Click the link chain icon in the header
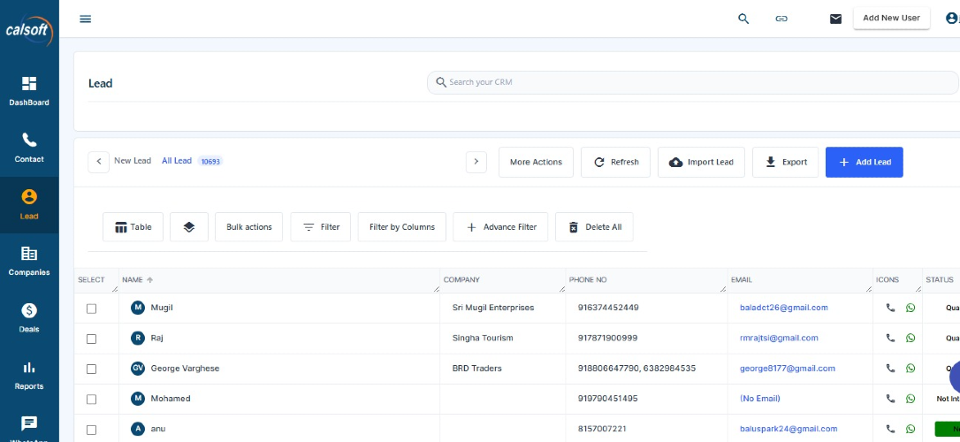The height and width of the screenshot is (442, 960). tap(781, 19)
